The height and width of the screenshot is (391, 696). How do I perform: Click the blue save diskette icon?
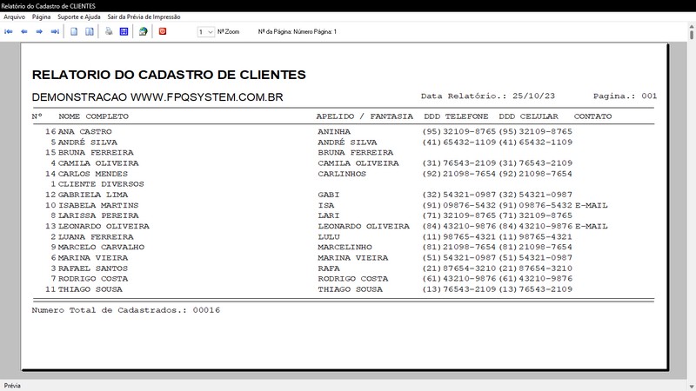click(124, 31)
